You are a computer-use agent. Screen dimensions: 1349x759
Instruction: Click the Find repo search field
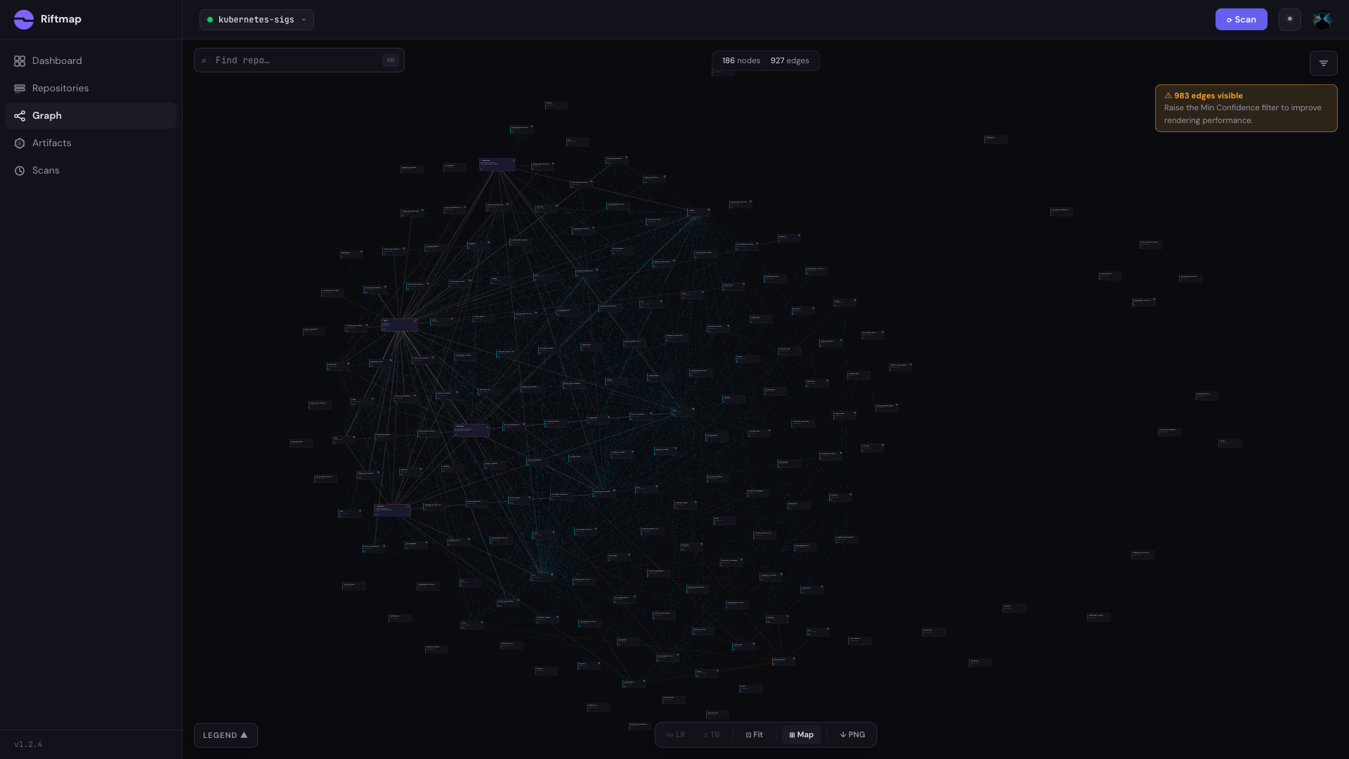coord(299,60)
